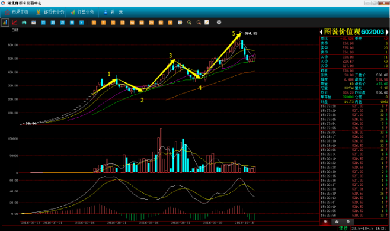This screenshot has width=390, height=231.
Task: Select the first blue period button
Action: [x=43, y=23]
